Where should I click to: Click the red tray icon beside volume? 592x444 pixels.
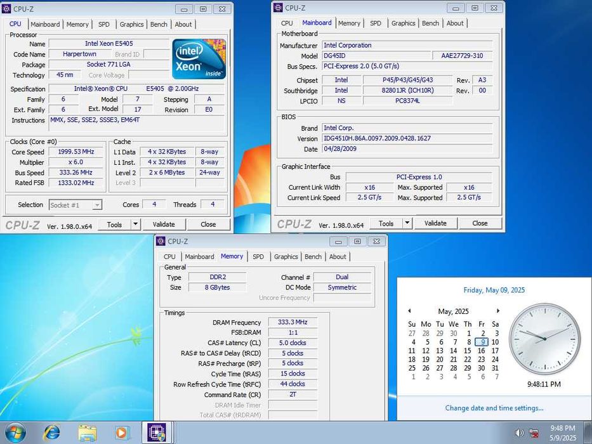[x=534, y=433]
